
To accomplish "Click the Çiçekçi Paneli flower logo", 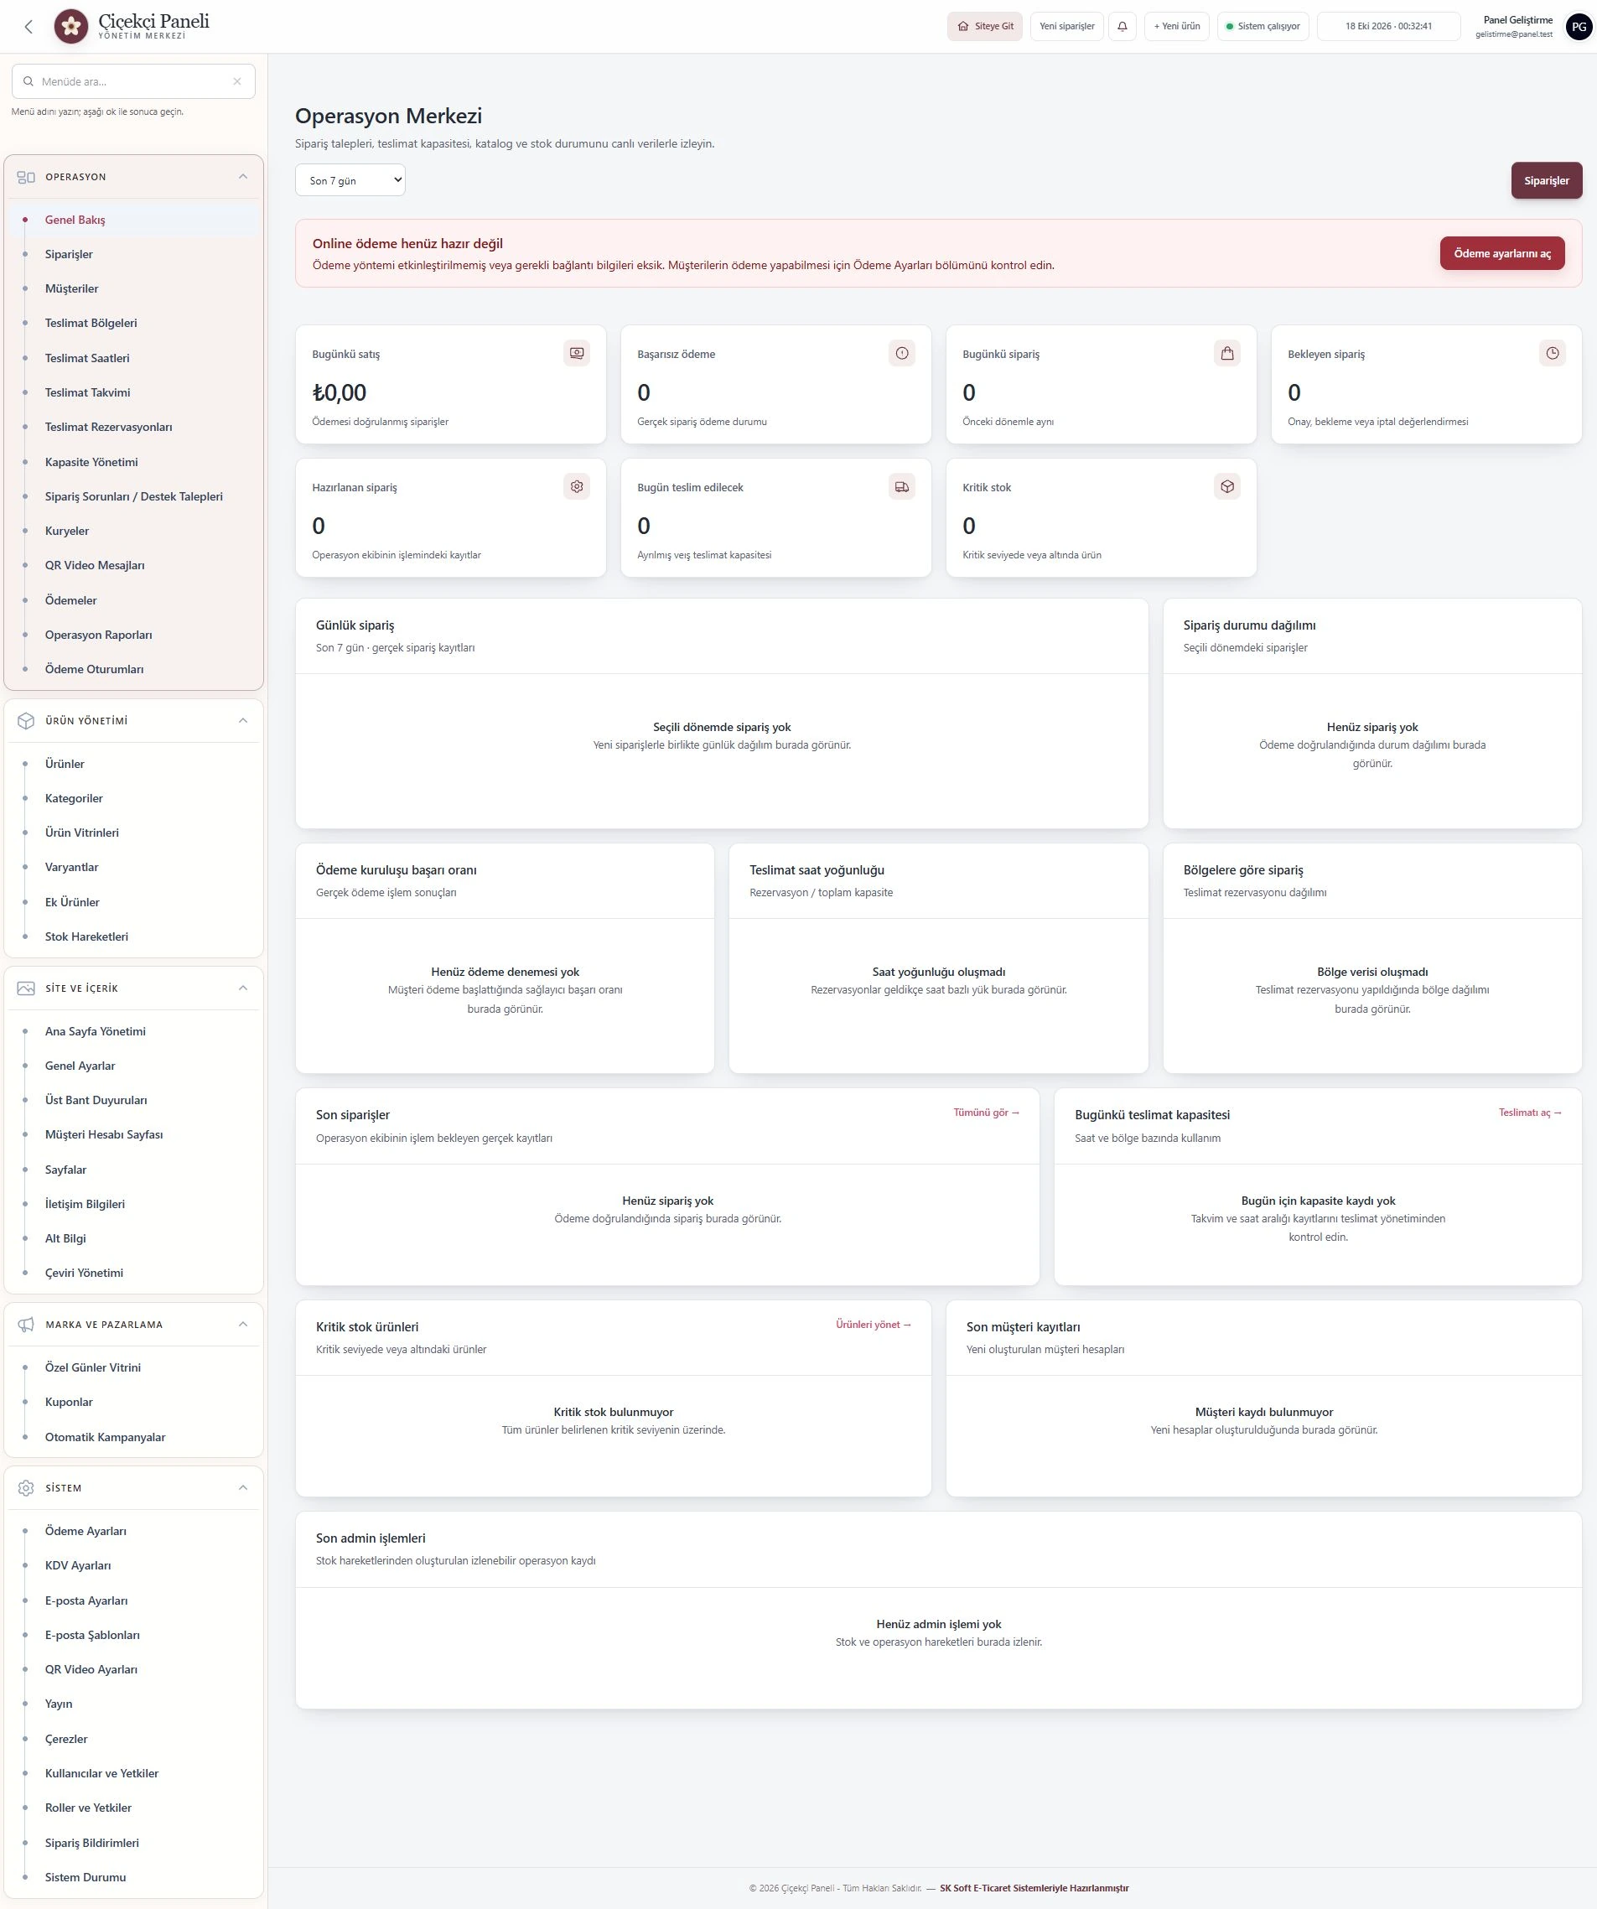I will pyautogui.click(x=71, y=26).
